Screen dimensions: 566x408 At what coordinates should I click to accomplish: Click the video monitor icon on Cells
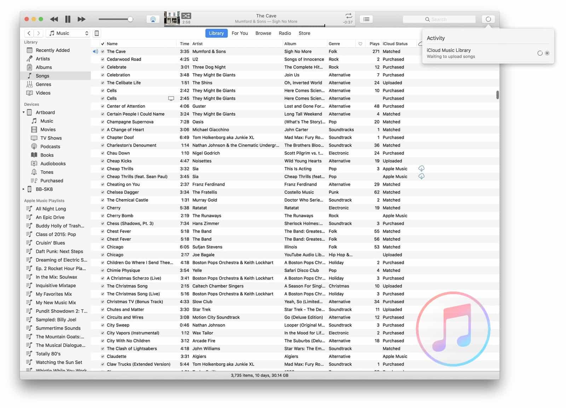point(171,98)
